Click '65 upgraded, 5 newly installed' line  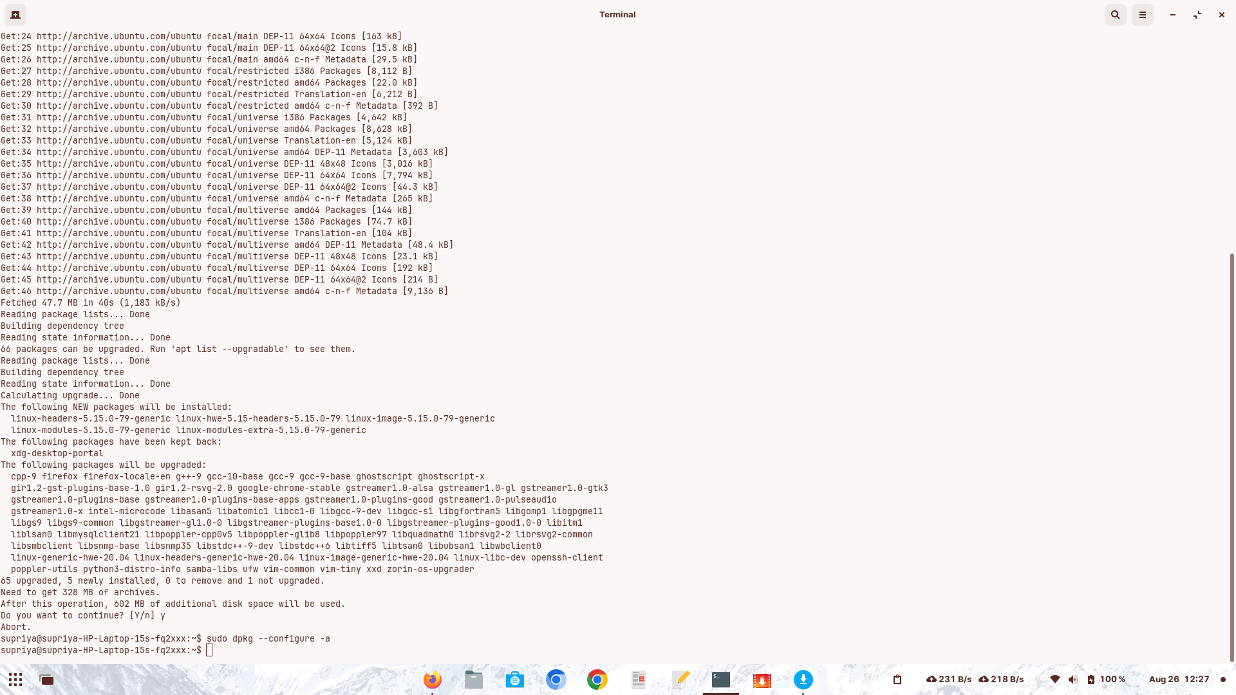pyautogui.click(x=163, y=581)
